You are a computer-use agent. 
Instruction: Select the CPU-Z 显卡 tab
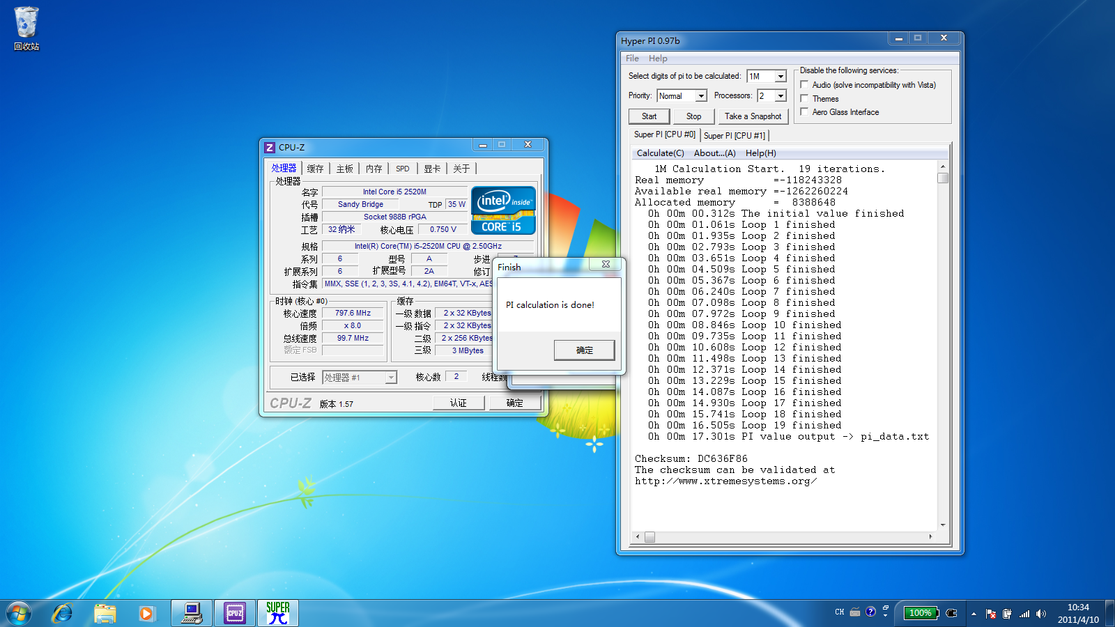click(432, 169)
